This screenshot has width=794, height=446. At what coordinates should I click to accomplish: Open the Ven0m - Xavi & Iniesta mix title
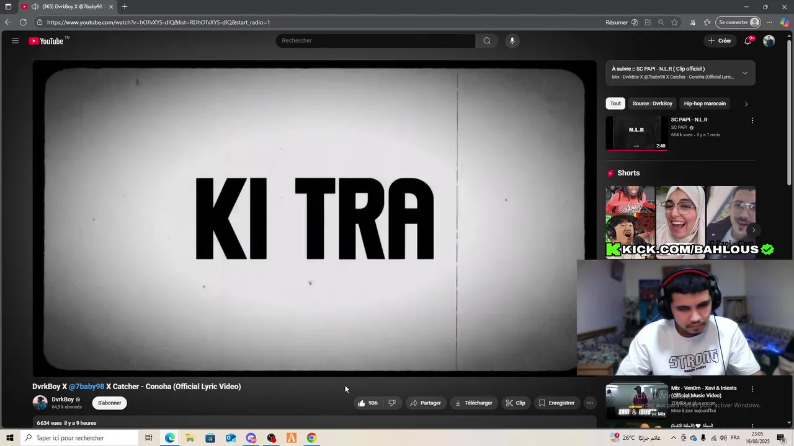703,392
